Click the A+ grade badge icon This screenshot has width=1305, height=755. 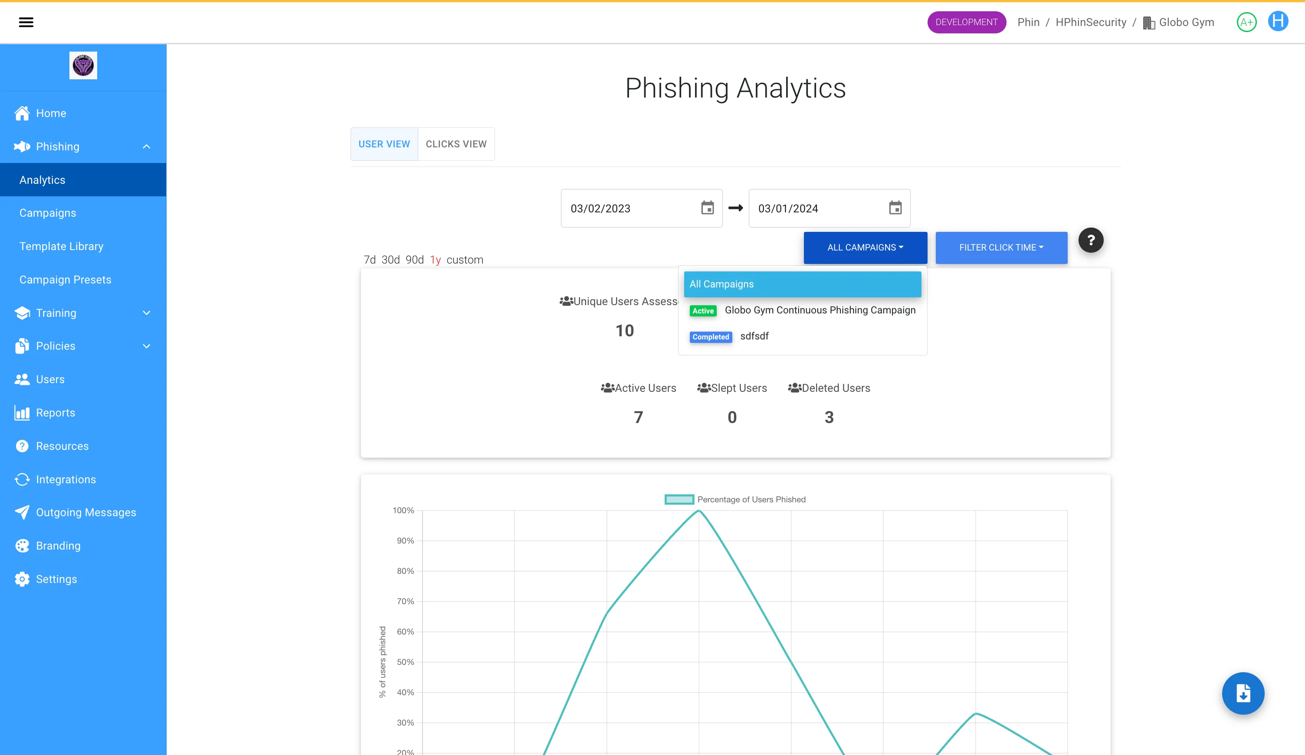pos(1246,22)
